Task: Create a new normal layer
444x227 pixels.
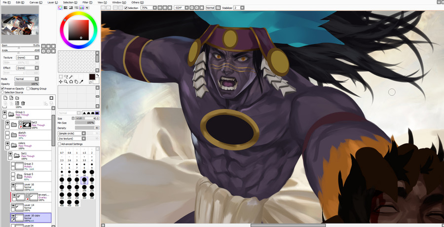Action: pyautogui.click(x=5, y=98)
